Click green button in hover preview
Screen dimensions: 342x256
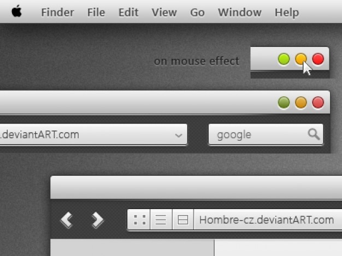pyautogui.click(x=284, y=59)
